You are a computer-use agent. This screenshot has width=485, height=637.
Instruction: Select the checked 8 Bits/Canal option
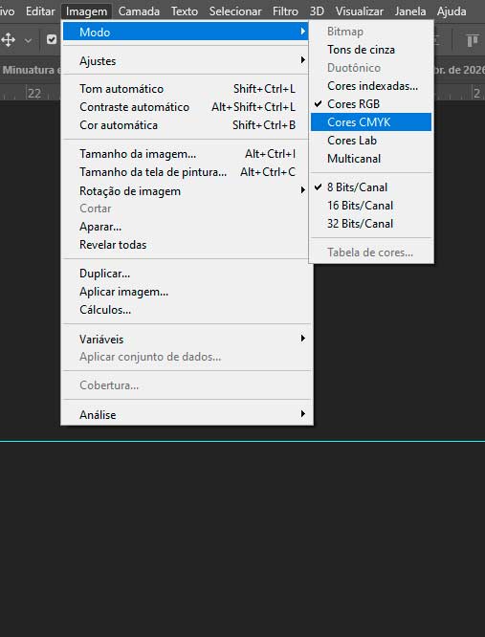coord(371,187)
